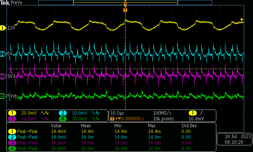Image resolution: width=253 pixels, height=152 pixels.
Task: Click channel 3 Peak-Peak value 16.0mV
Action: coord(59,143)
